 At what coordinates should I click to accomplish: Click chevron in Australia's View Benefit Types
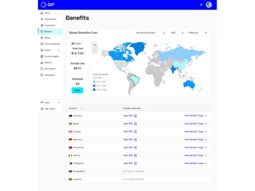(x=206, y=116)
